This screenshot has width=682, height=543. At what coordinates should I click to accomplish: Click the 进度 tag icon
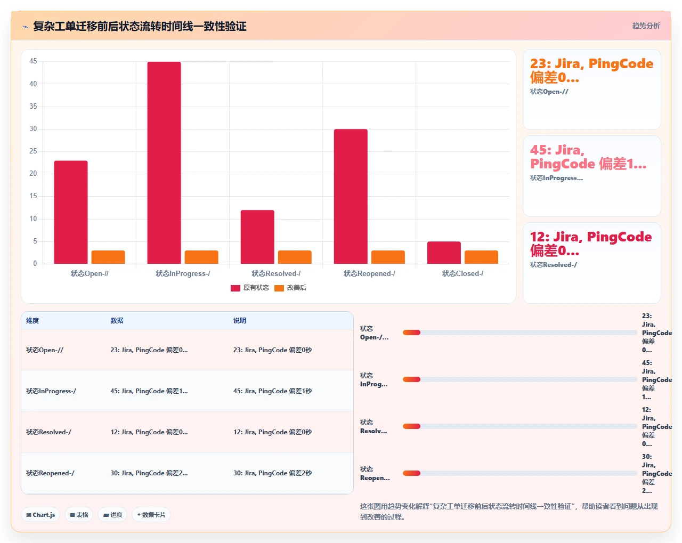(106, 515)
